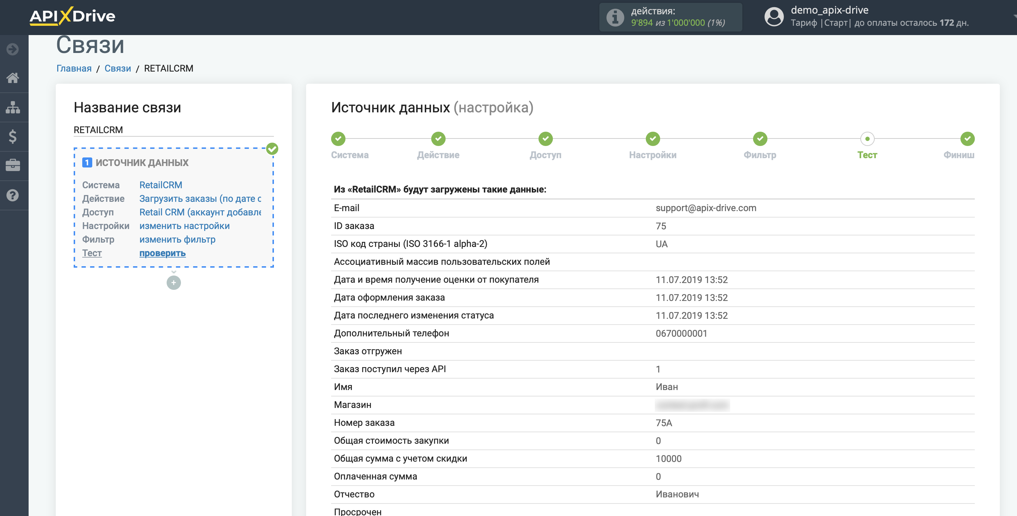Open the billing dollar icon in the sidebar
Image resolution: width=1017 pixels, height=516 pixels.
(x=13, y=136)
